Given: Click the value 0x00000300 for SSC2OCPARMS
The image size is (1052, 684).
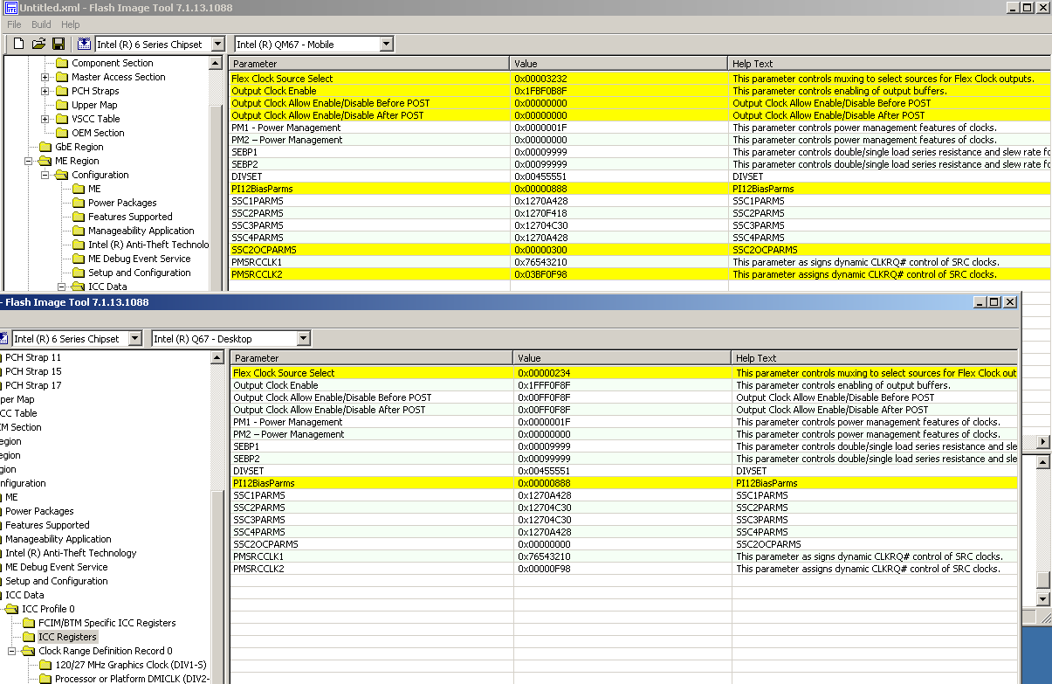Looking at the screenshot, I should pos(541,250).
